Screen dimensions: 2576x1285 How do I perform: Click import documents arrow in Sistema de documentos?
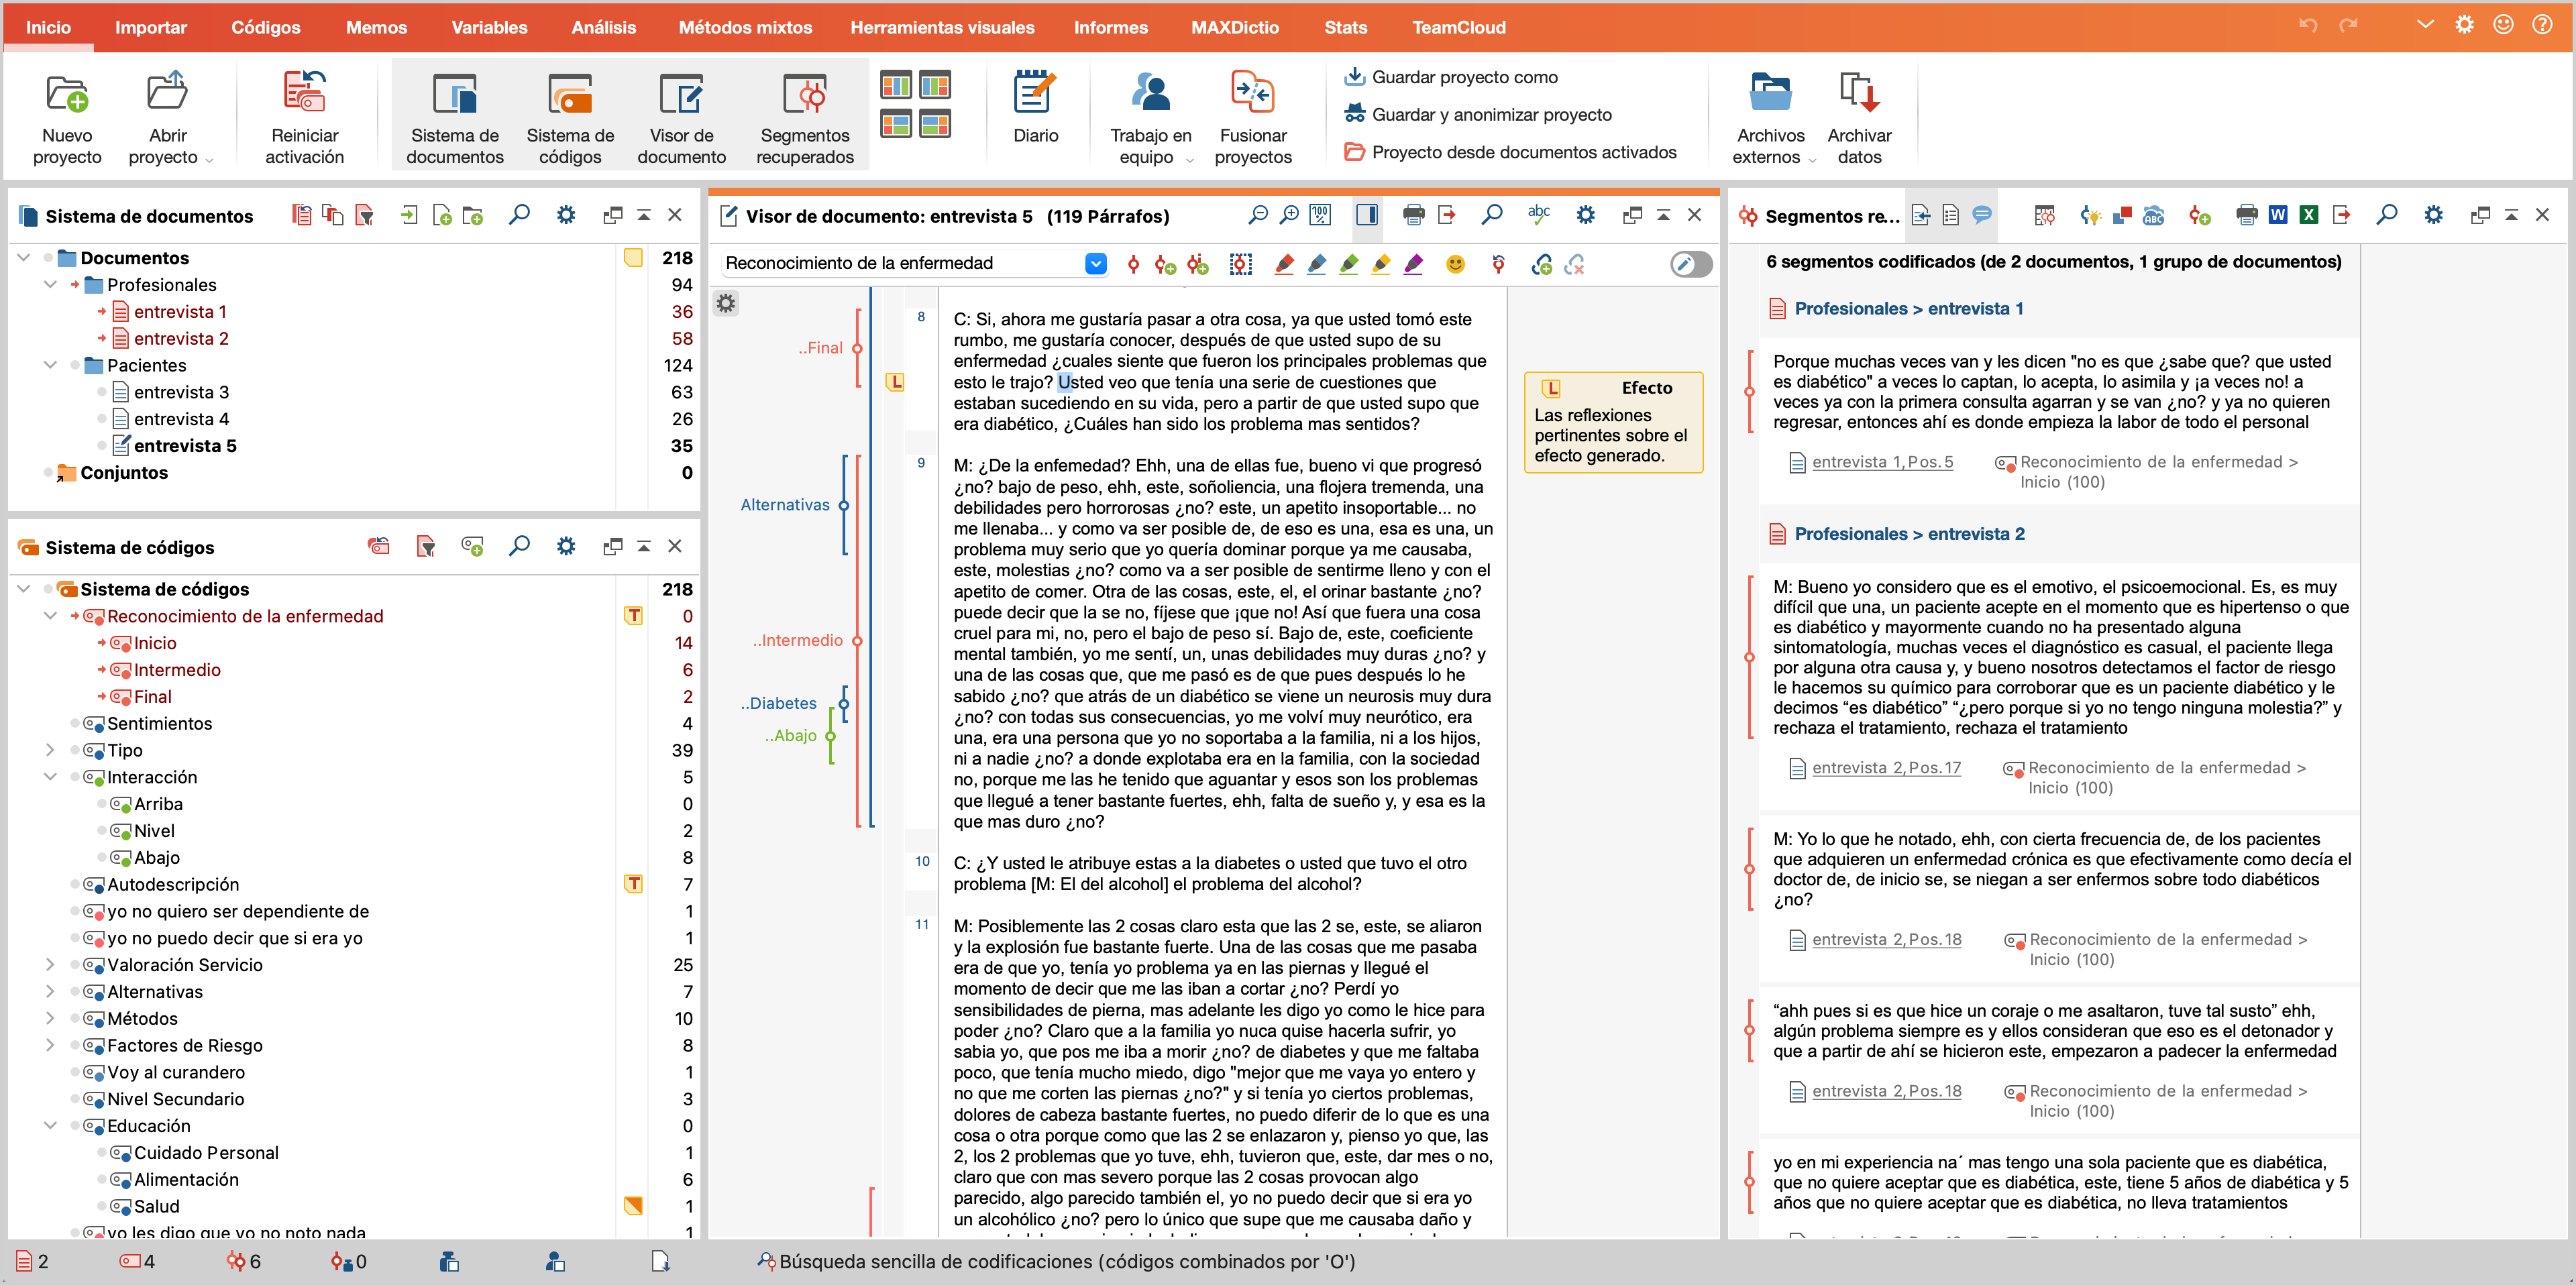410,215
